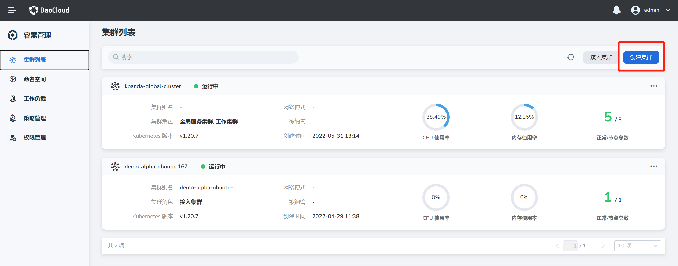Click the 1 / 1 node count
Image resolution: width=678 pixels, height=266 pixels.
(613, 198)
